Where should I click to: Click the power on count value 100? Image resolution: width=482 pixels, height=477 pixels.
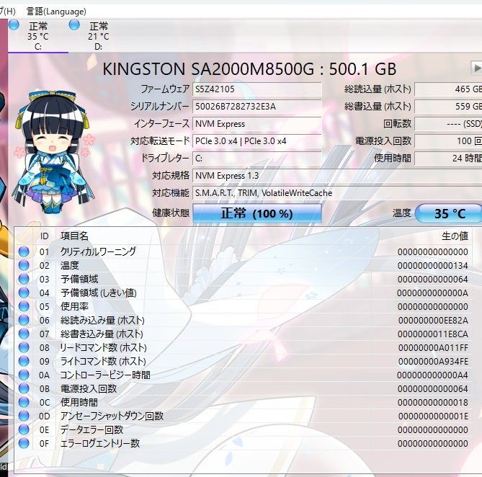(x=448, y=141)
